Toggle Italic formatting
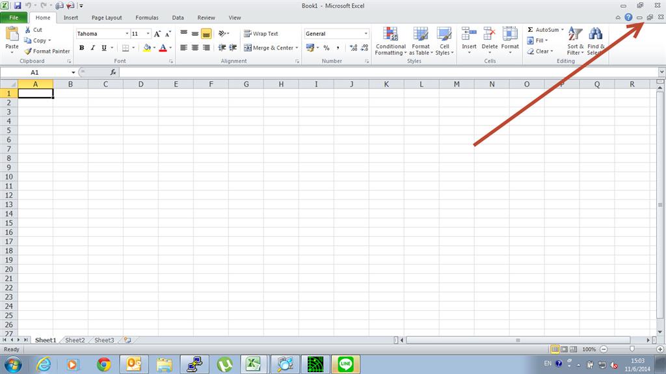The width and height of the screenshot is (666, 374). [x=92, y=47]
